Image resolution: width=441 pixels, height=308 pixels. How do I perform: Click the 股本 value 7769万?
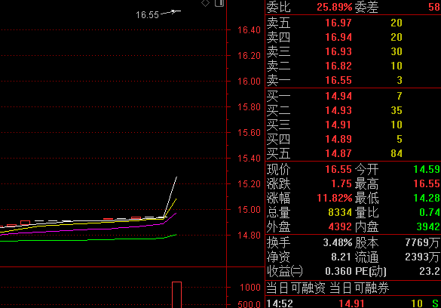point(422,242)
